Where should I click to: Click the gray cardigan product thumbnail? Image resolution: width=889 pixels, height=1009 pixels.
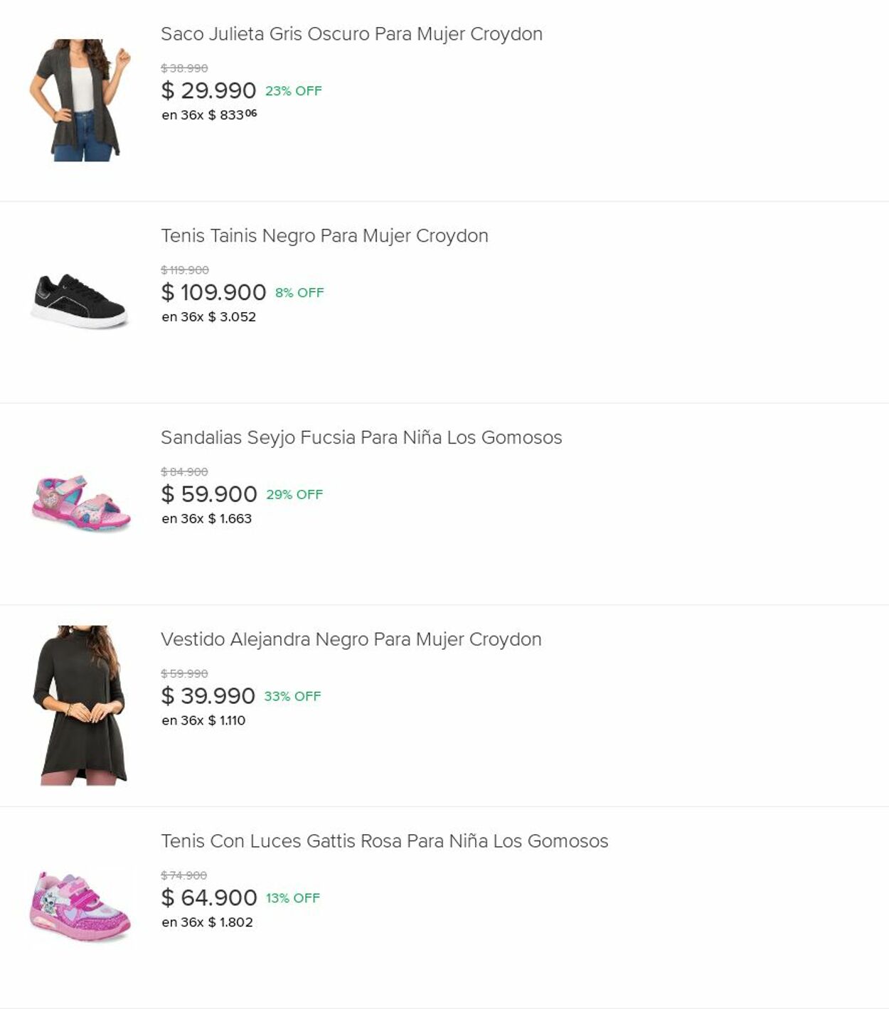coord(80,100)
